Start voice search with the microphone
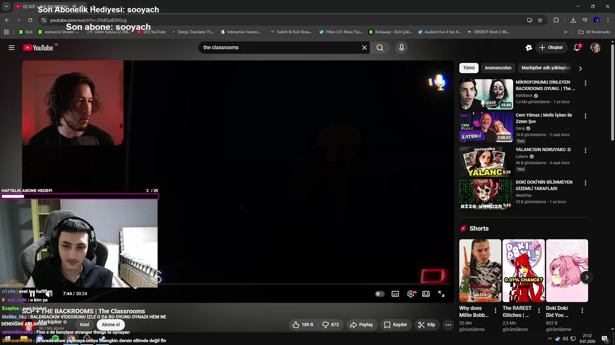This screenshot has width=615, height=345. 402,47
